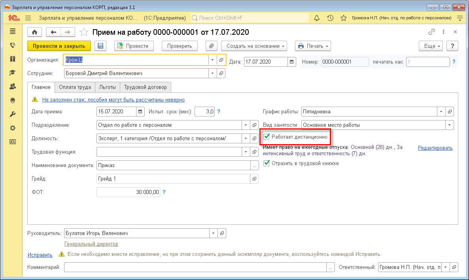Open notifications bell icon
The image size is (469, 280).
coord(317,18)
